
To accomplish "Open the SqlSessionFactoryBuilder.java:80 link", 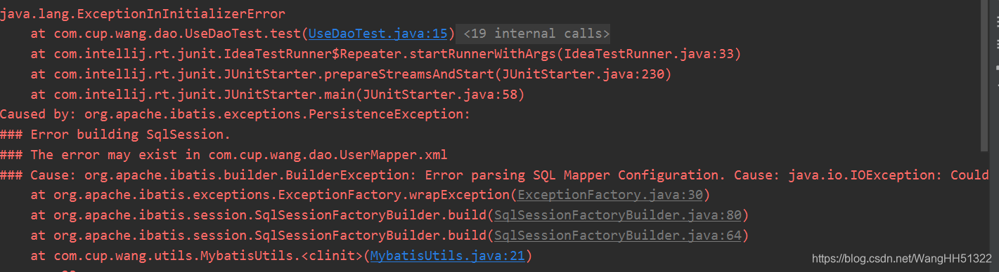I will click(x=619, y=215).
